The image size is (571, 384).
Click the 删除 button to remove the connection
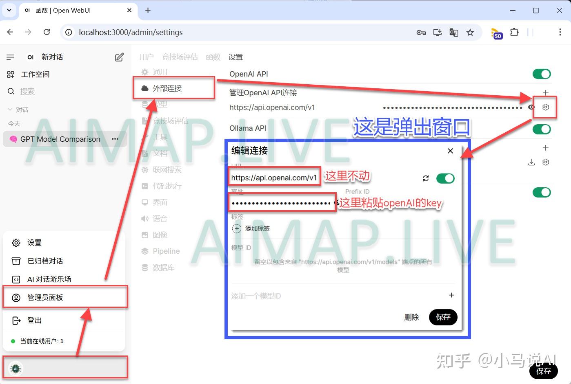(411, 317)
